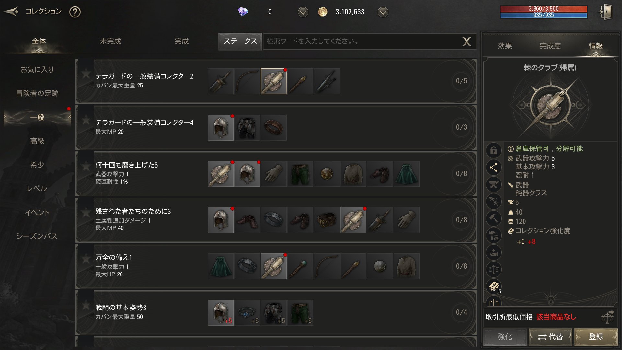
Task: Click the lock icon in info panel
Action: pyautogui.click(x=493, y=150)
